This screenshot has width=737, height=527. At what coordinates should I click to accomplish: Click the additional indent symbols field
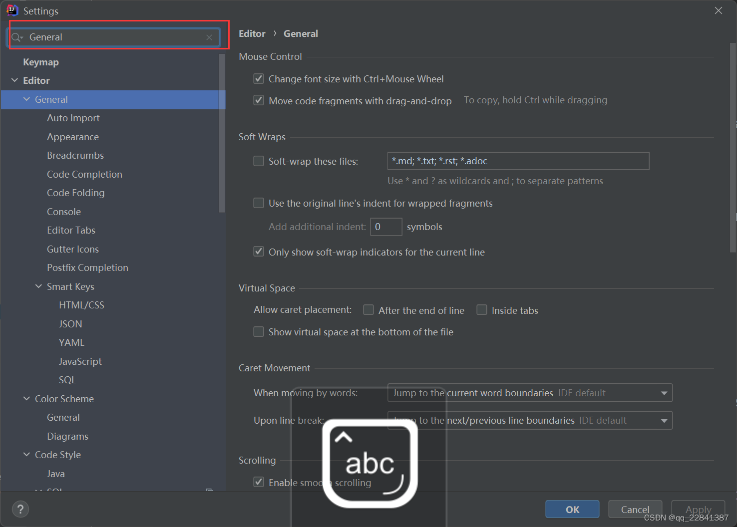[386, 227]
